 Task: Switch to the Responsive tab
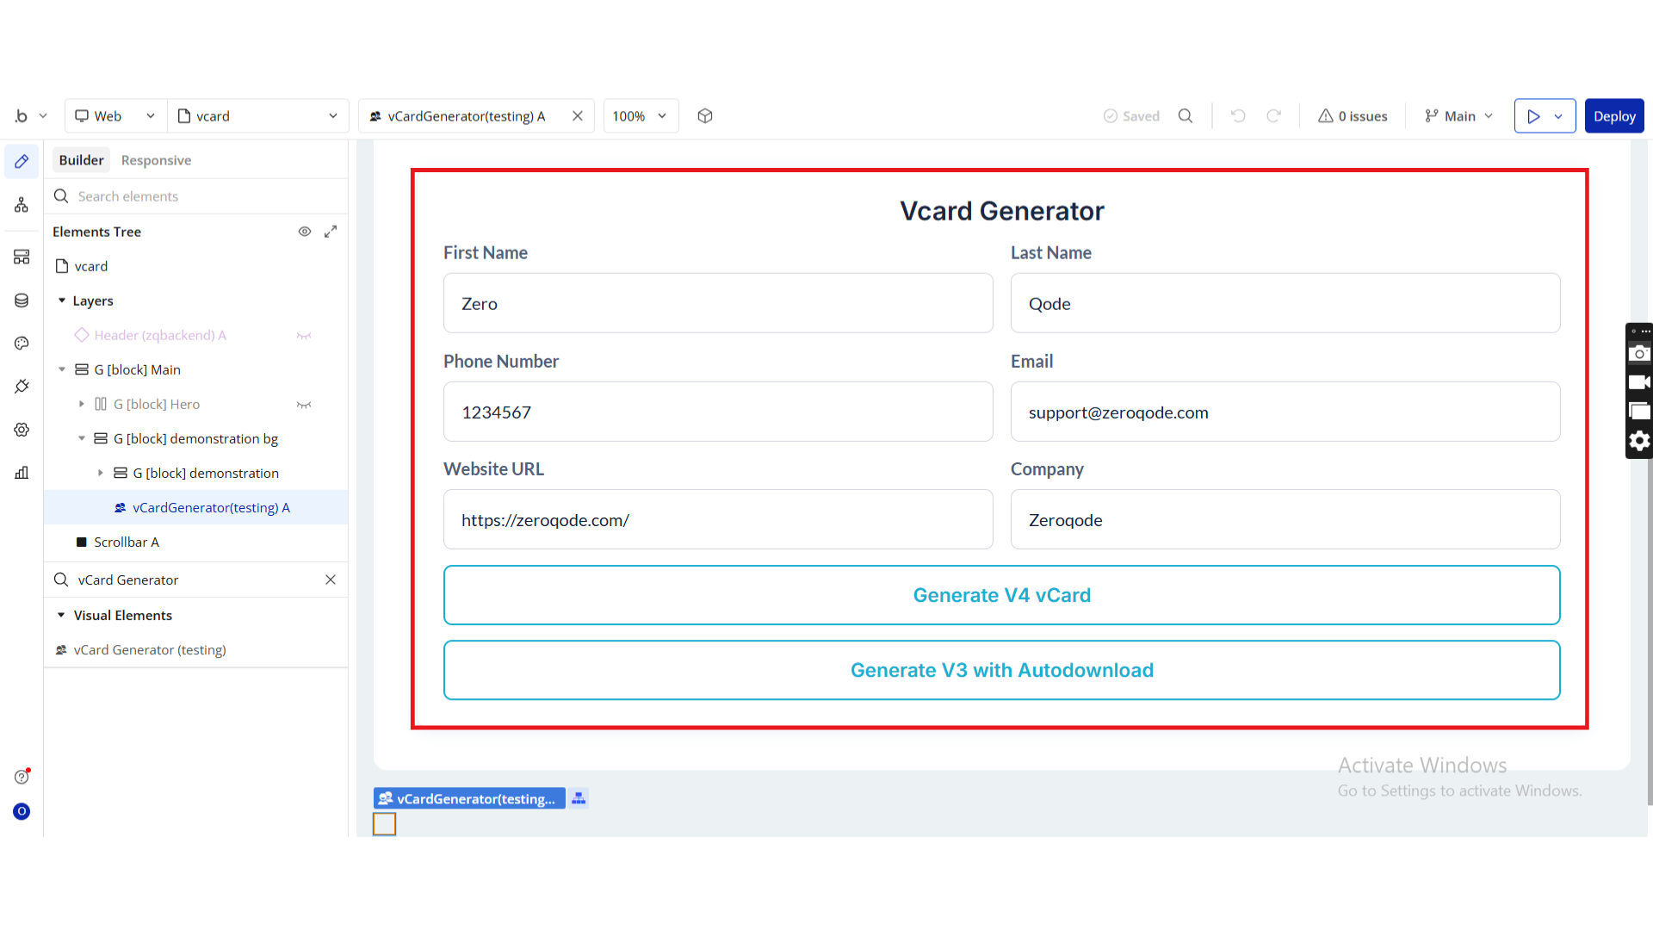coord(156,160)
